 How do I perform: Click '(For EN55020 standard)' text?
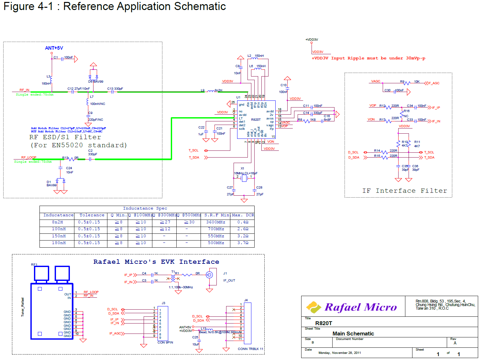pyautogui.click(x=79, y=145)
